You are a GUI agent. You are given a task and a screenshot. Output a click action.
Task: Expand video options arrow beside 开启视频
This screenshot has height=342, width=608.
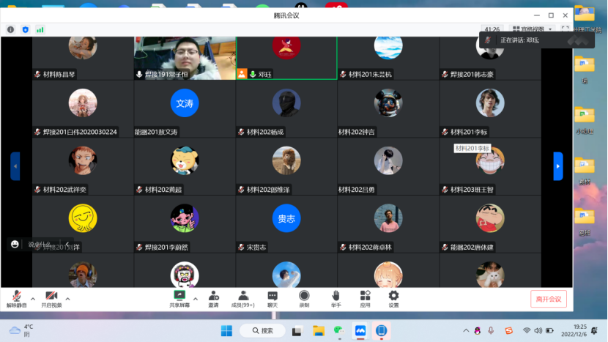[68, 299]
